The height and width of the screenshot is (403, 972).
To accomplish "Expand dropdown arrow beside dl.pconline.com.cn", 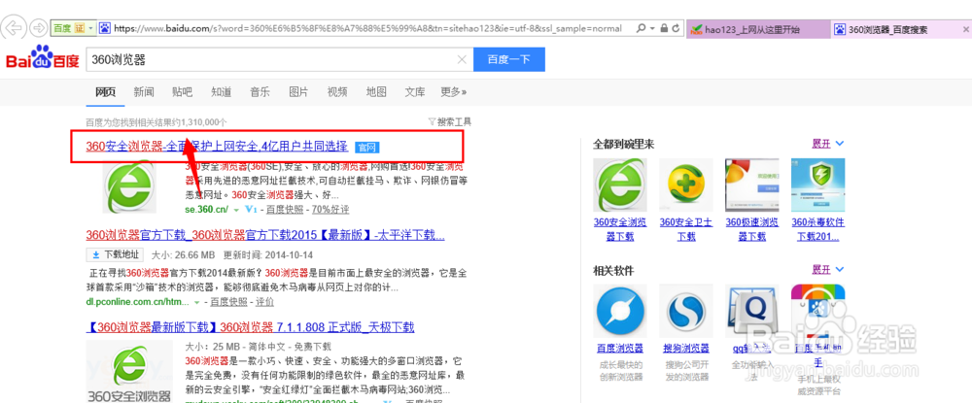I will (197, 302).
